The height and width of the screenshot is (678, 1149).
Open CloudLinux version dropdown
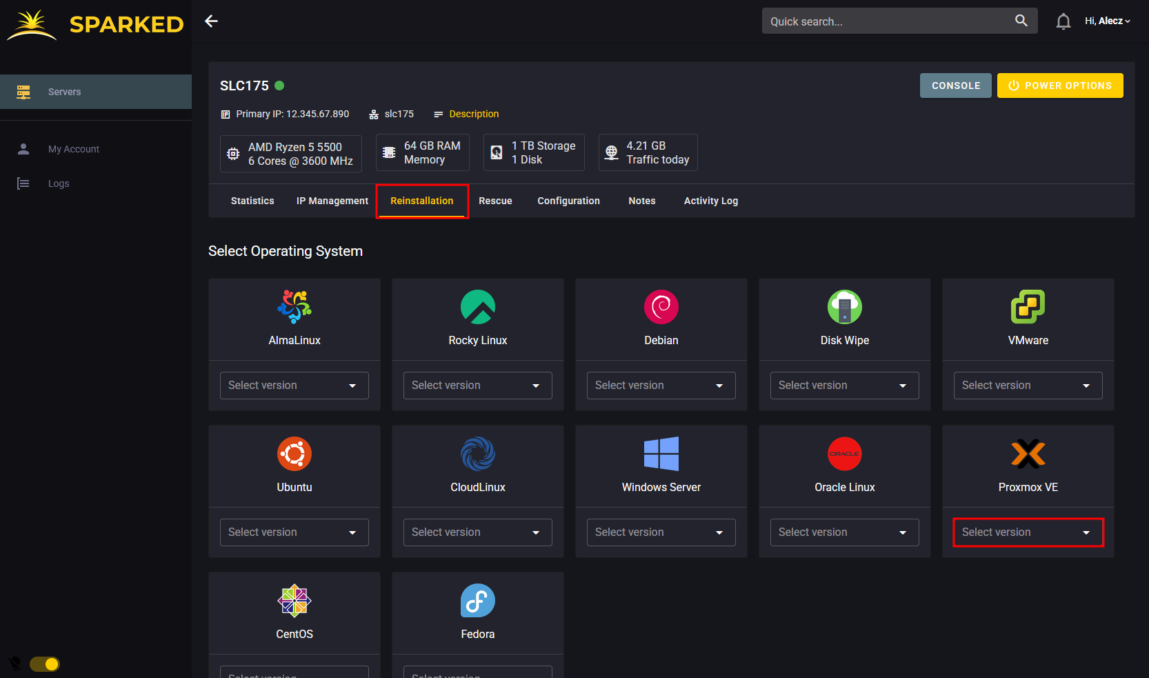(x=478, y=532)
